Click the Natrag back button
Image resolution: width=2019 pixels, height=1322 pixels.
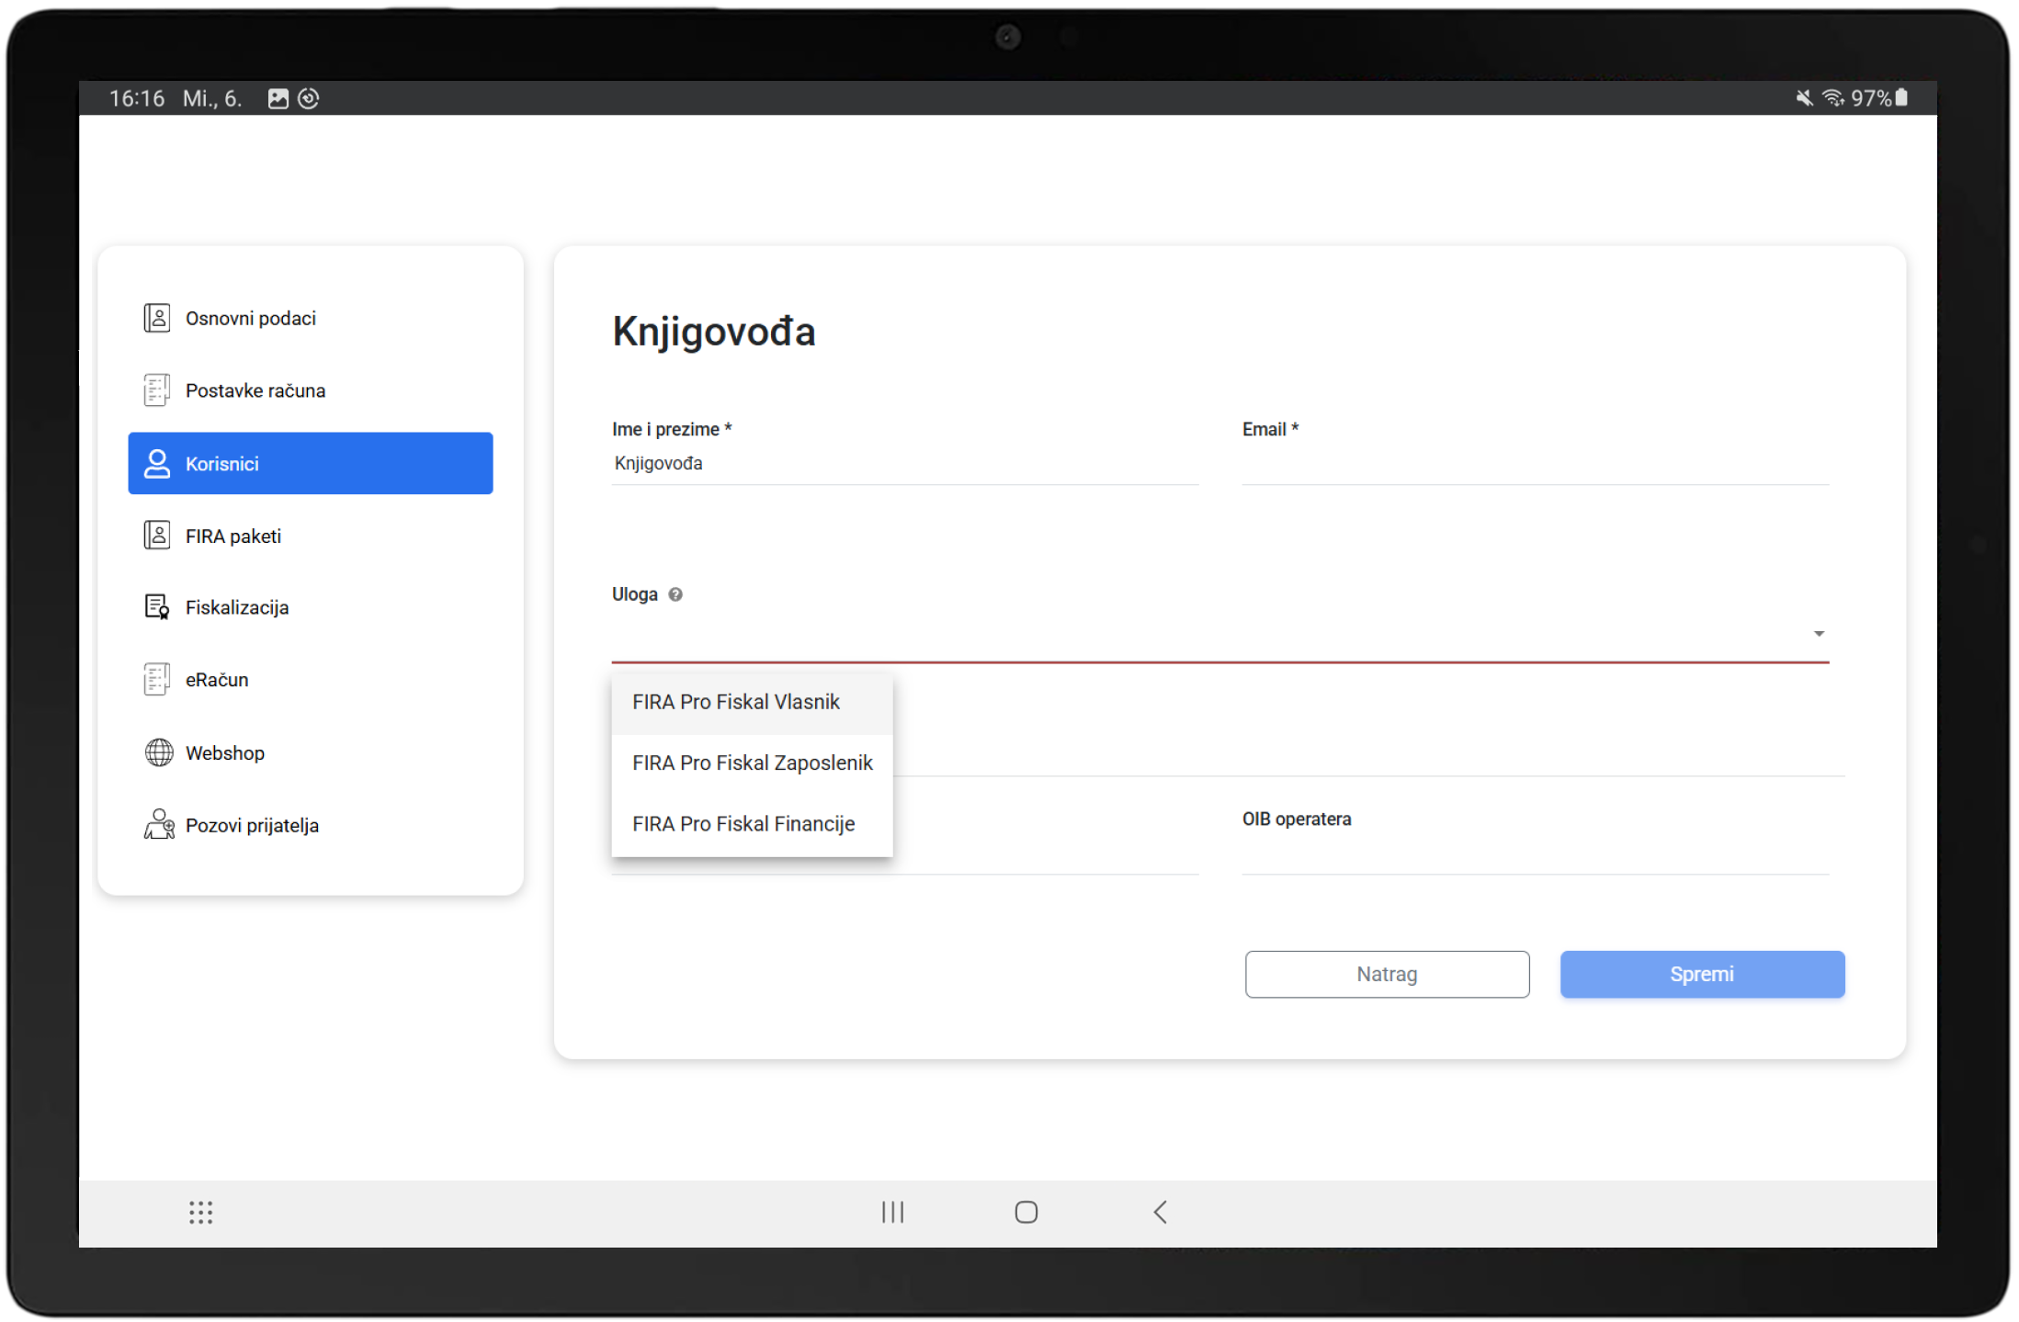tap(1387, 974)
